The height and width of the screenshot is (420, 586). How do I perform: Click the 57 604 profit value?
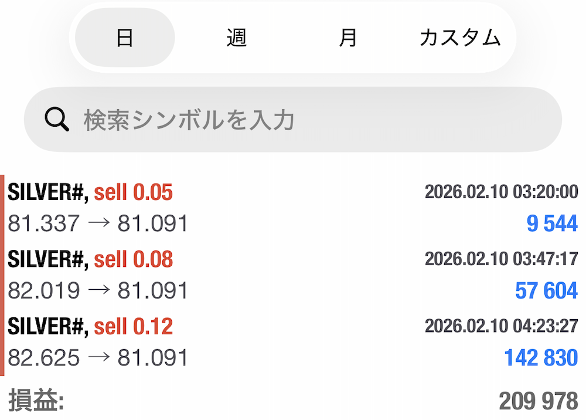(546, 290)
